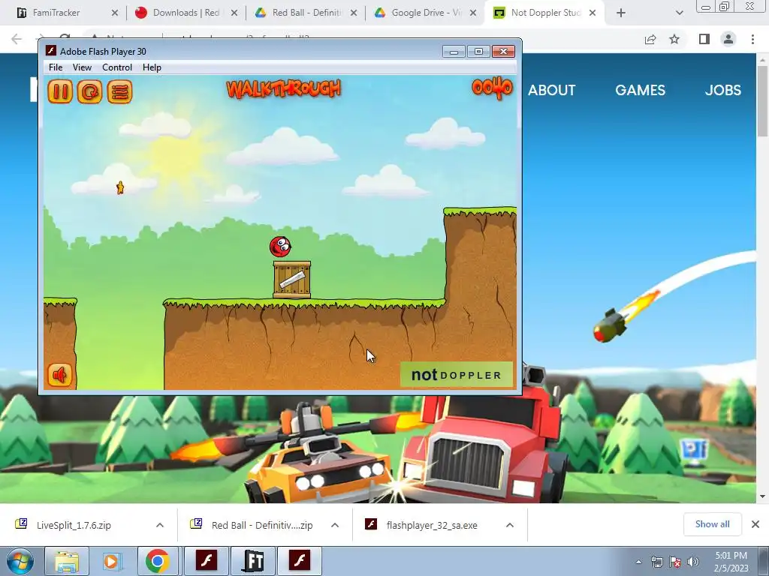This screenshot has height=576, width=769.
Task: Close the Downloads Red Ball tab
Action: [x=234, y=13]
